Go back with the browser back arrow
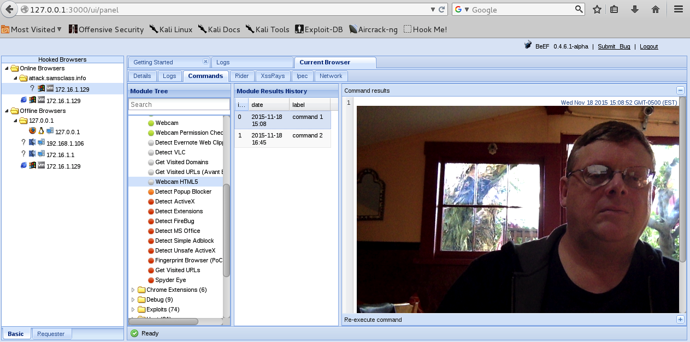Viewport: 690px width, 342px height. click(9, 9)
